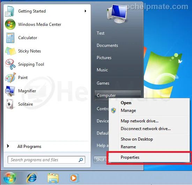
Task: Expand the Getting Started submenu arrow
Action: pos(86,11)
